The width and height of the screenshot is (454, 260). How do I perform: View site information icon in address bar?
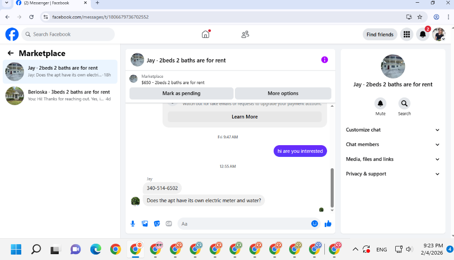(x=46, y=17)
